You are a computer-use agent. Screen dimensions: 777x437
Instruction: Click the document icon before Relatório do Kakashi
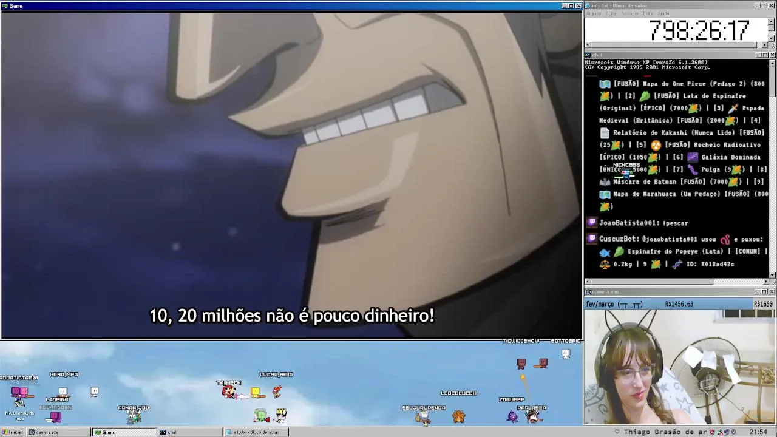[x=605, y=132]
